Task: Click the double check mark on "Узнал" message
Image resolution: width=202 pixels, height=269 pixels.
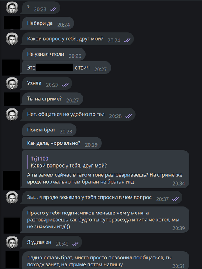Action: pos(65,85)
